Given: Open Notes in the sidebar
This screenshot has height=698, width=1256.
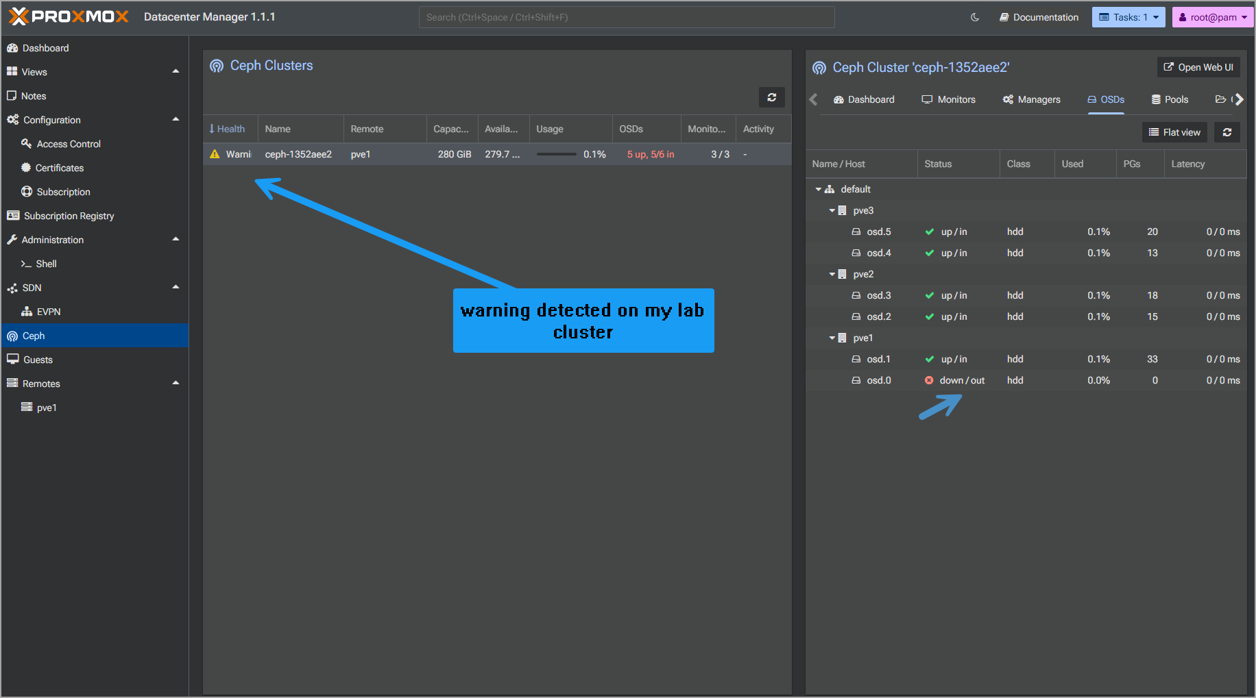Looking at the screenshot, I should point(95,96).
